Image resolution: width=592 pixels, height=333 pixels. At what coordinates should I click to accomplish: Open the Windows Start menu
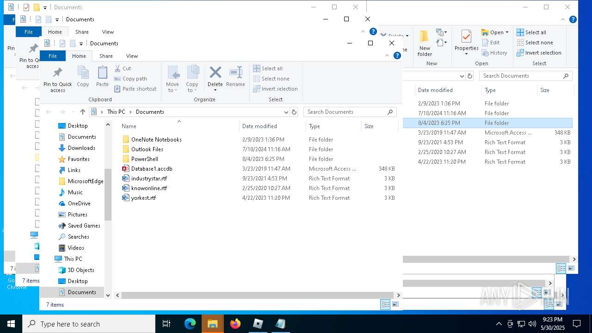tap(11, 324)
